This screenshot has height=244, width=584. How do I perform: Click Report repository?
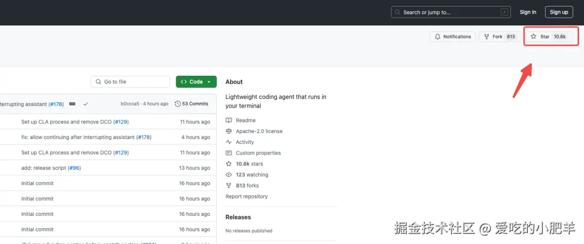(247, 196)
